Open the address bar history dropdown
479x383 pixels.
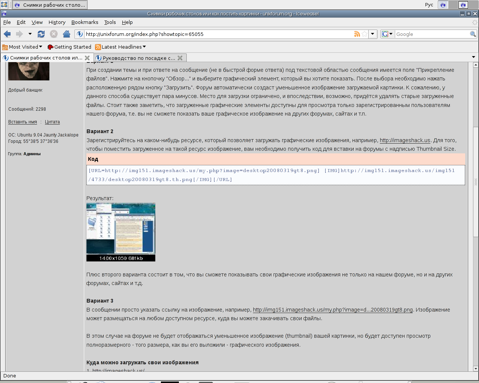(x=373, y=34)
